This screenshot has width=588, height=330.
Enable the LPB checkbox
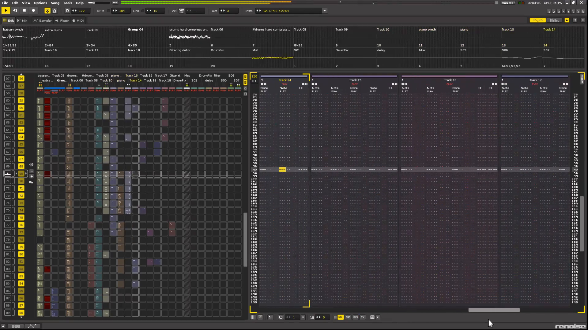tap(143, 11)
